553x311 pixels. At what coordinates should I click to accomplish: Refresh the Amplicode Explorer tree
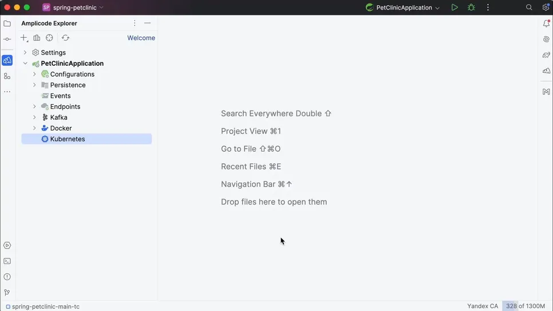[x=66, y=38]
